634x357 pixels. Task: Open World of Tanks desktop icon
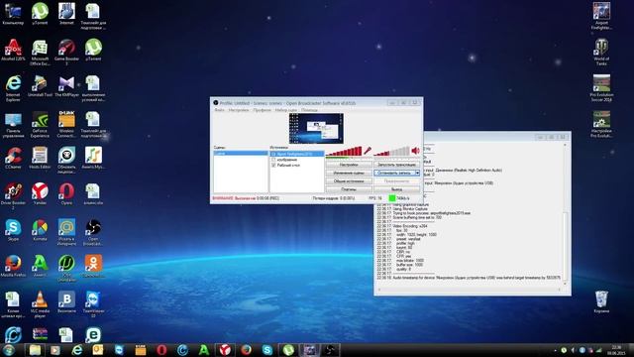coord(601,52)
